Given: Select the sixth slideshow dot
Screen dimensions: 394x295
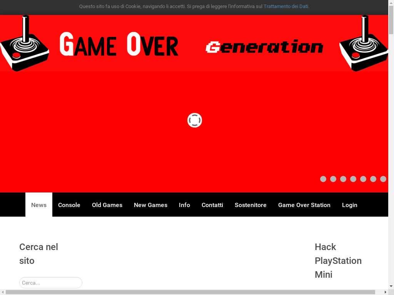Looking at the screenshot, I should click(x=373, y=179).
